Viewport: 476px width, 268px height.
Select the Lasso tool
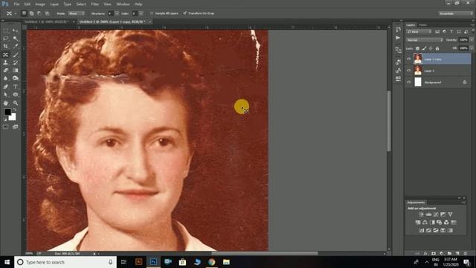click(6, 39)
